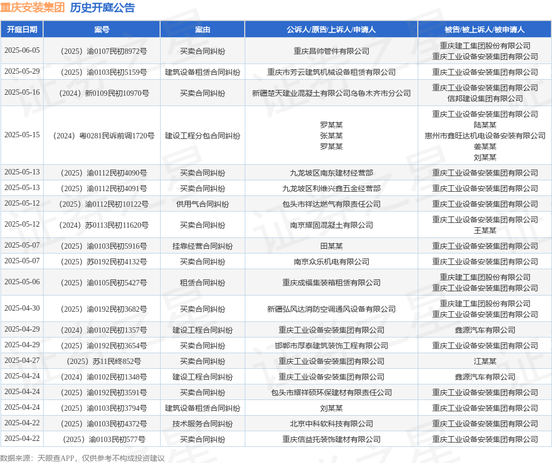The width and height of the screenshot is (552, 463).
Task: Click the 案由 column header
Action: [x=203, y=30]
